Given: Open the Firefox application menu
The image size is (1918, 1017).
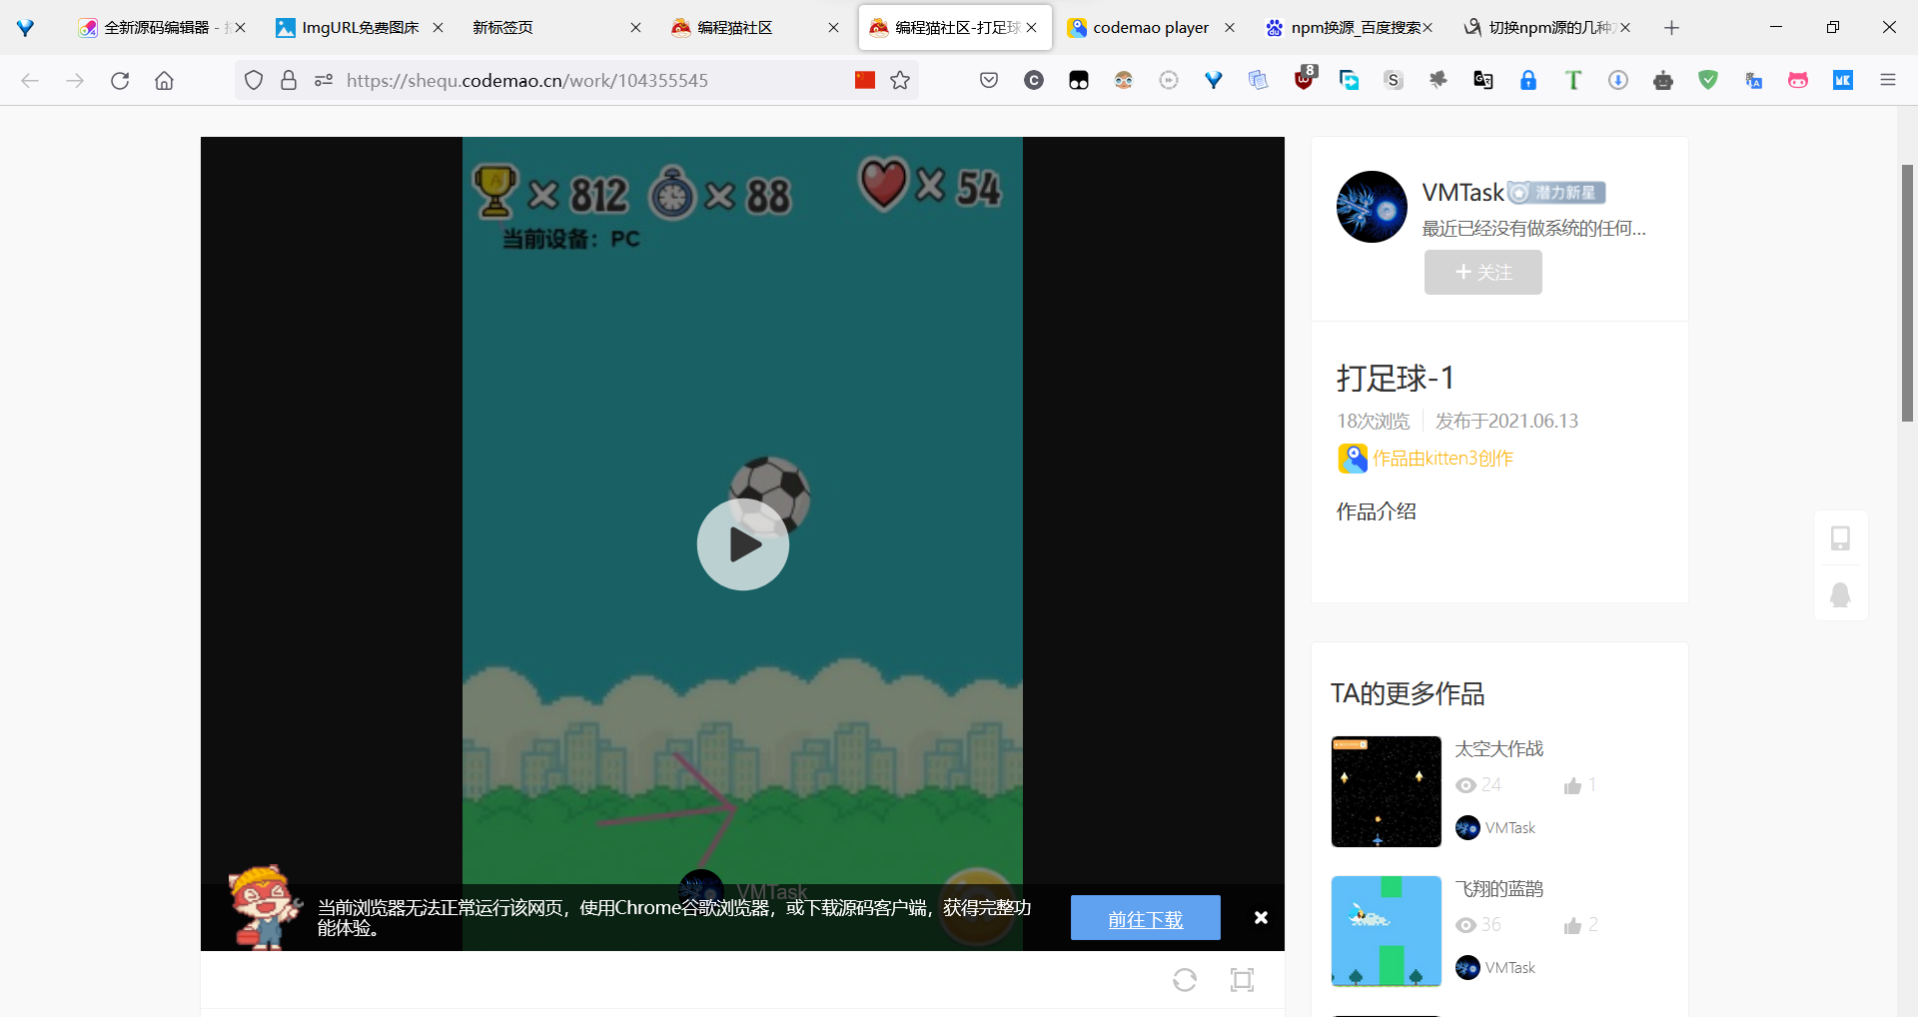Looking at the screenshot, I should tap(1888, 80).
